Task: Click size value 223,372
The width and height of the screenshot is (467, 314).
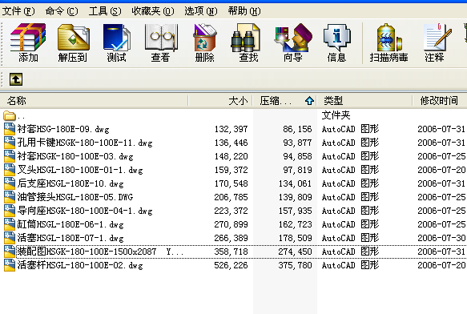Action: [231, 211]
